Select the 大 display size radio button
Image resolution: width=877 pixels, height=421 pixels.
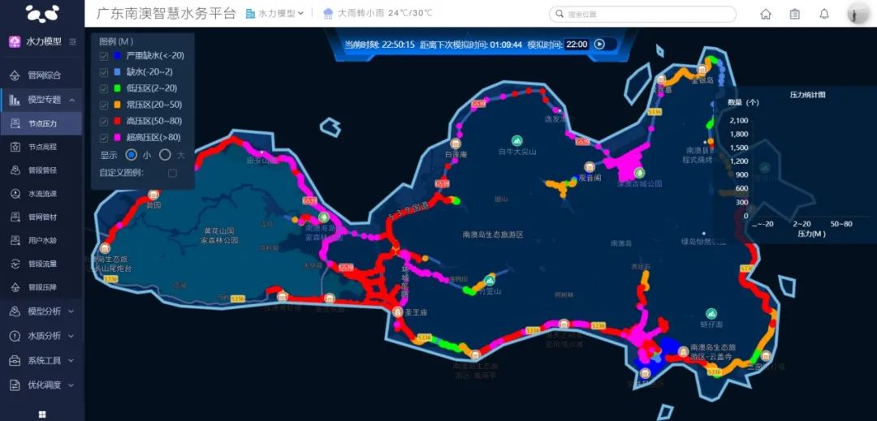tap(165, 155)
